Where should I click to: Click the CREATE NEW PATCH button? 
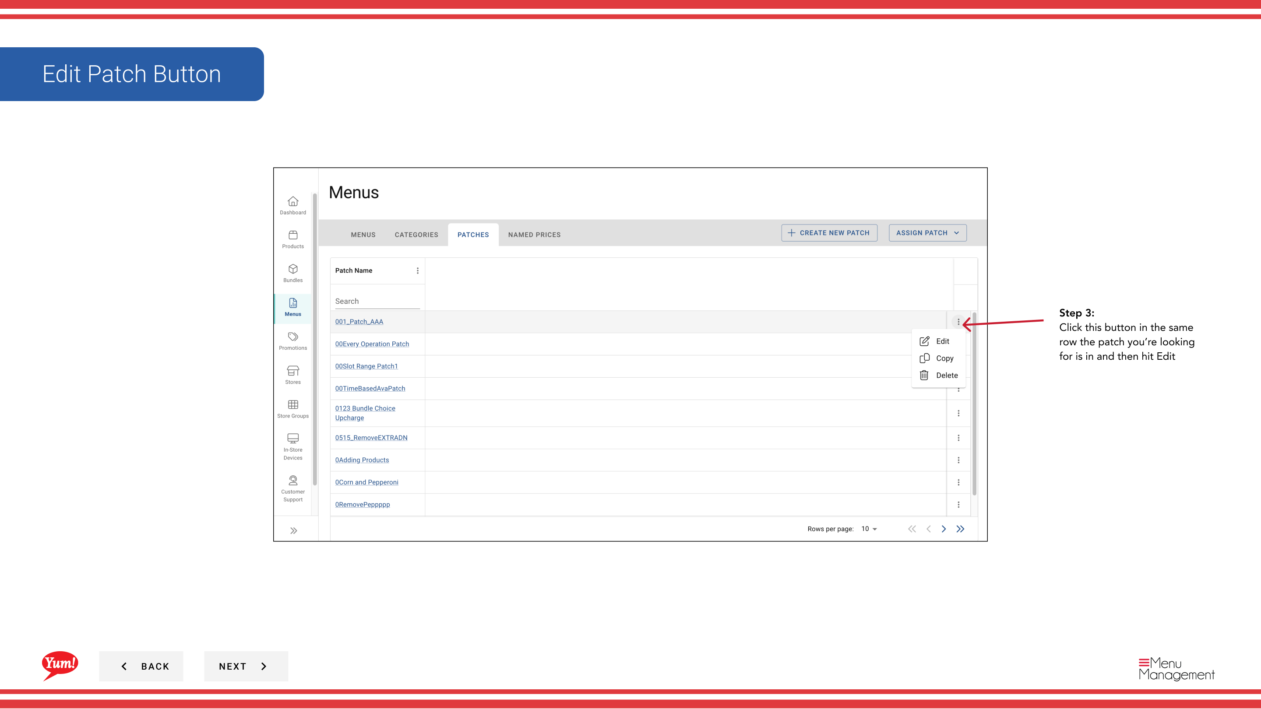(829, 233)
